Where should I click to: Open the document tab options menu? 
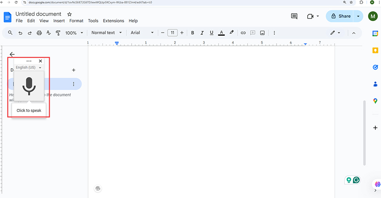(73, 84)
